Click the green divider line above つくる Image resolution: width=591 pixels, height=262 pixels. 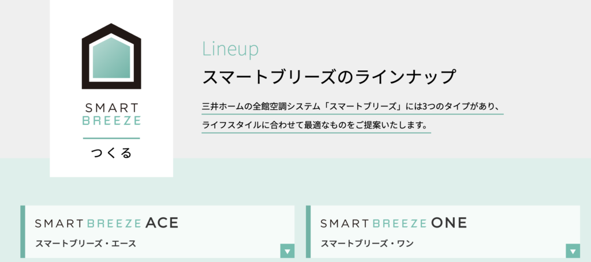(x=111, y=138)
